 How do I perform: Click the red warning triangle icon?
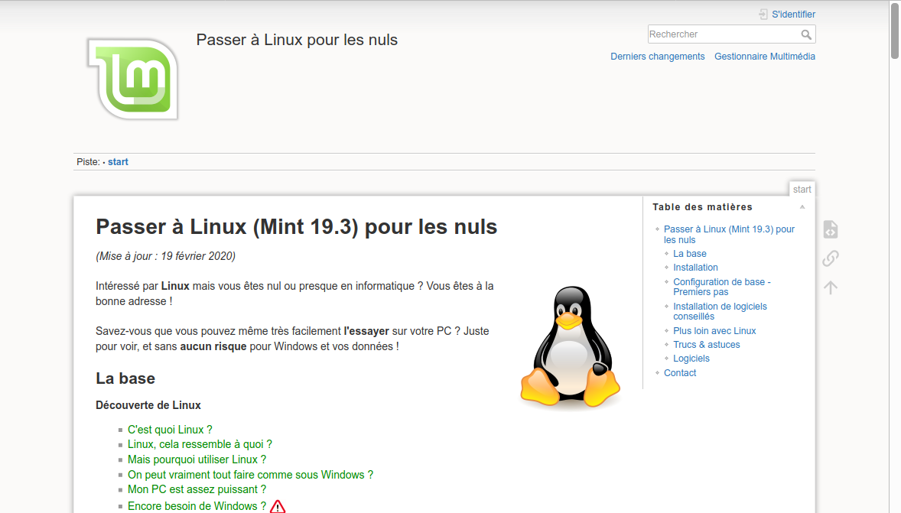278,507
